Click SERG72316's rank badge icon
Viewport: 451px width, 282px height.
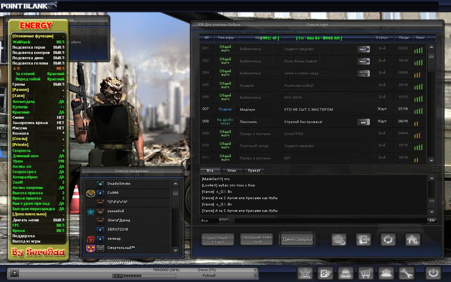tap(101, 229)
